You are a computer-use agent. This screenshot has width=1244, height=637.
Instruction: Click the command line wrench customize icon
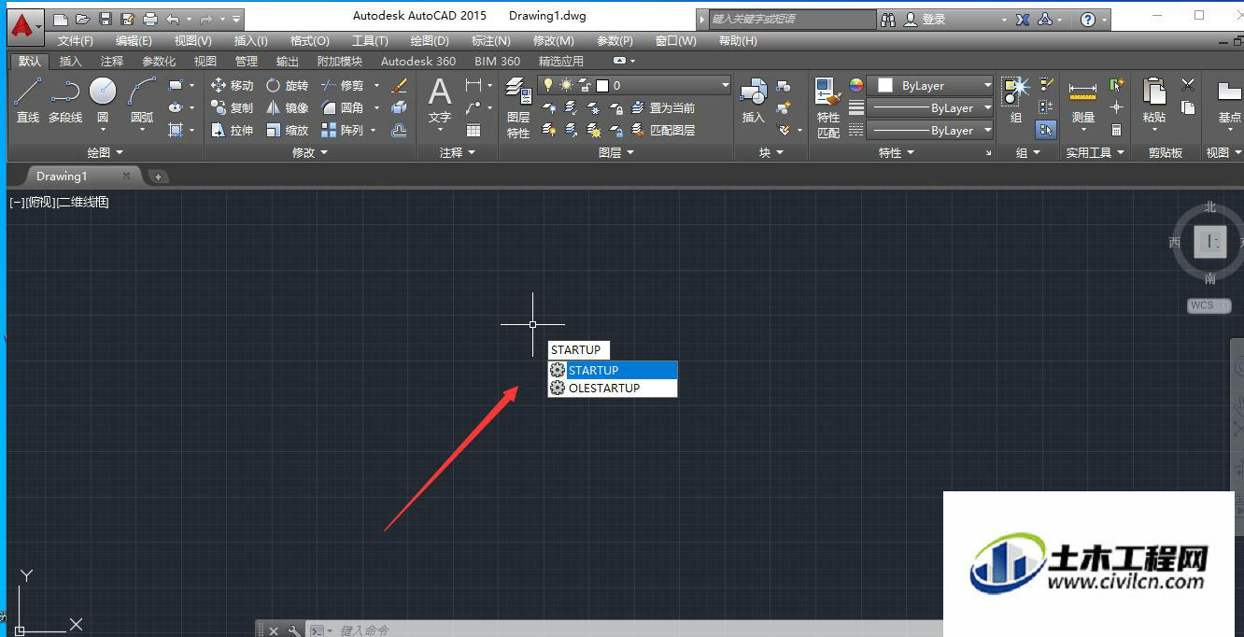point(294,630)
